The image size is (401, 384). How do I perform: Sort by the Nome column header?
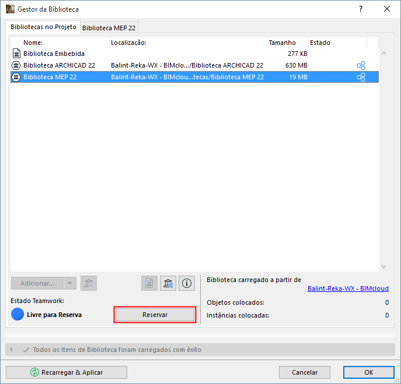66,43
